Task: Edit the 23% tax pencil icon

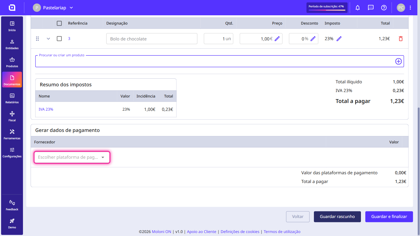Action: pos(339,39)
